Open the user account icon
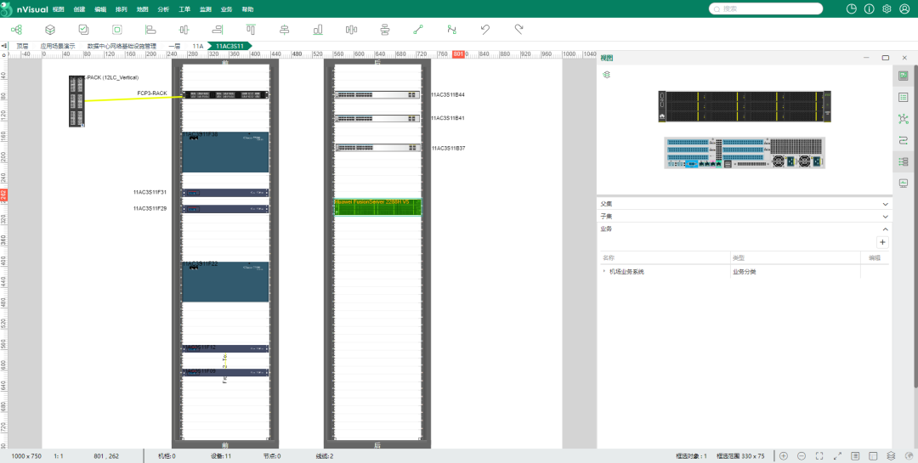The image size is (918, 463). pos(904,8)
